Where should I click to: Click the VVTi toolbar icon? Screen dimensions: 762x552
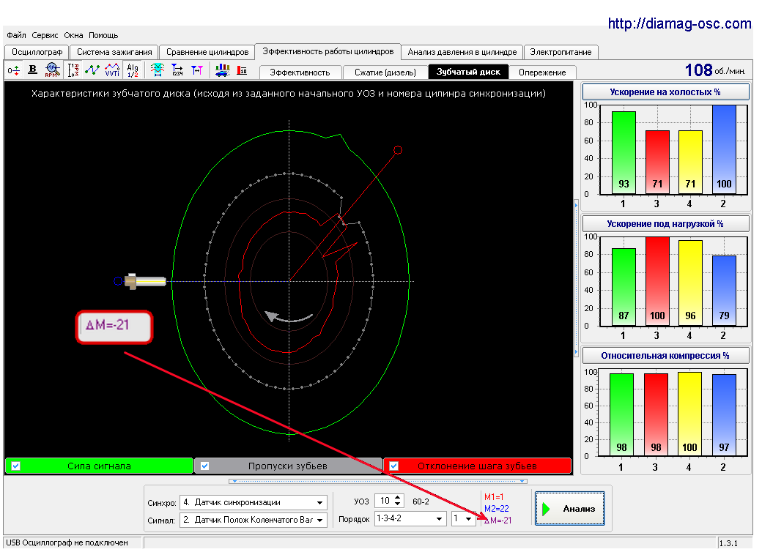(x=112, y=70)
